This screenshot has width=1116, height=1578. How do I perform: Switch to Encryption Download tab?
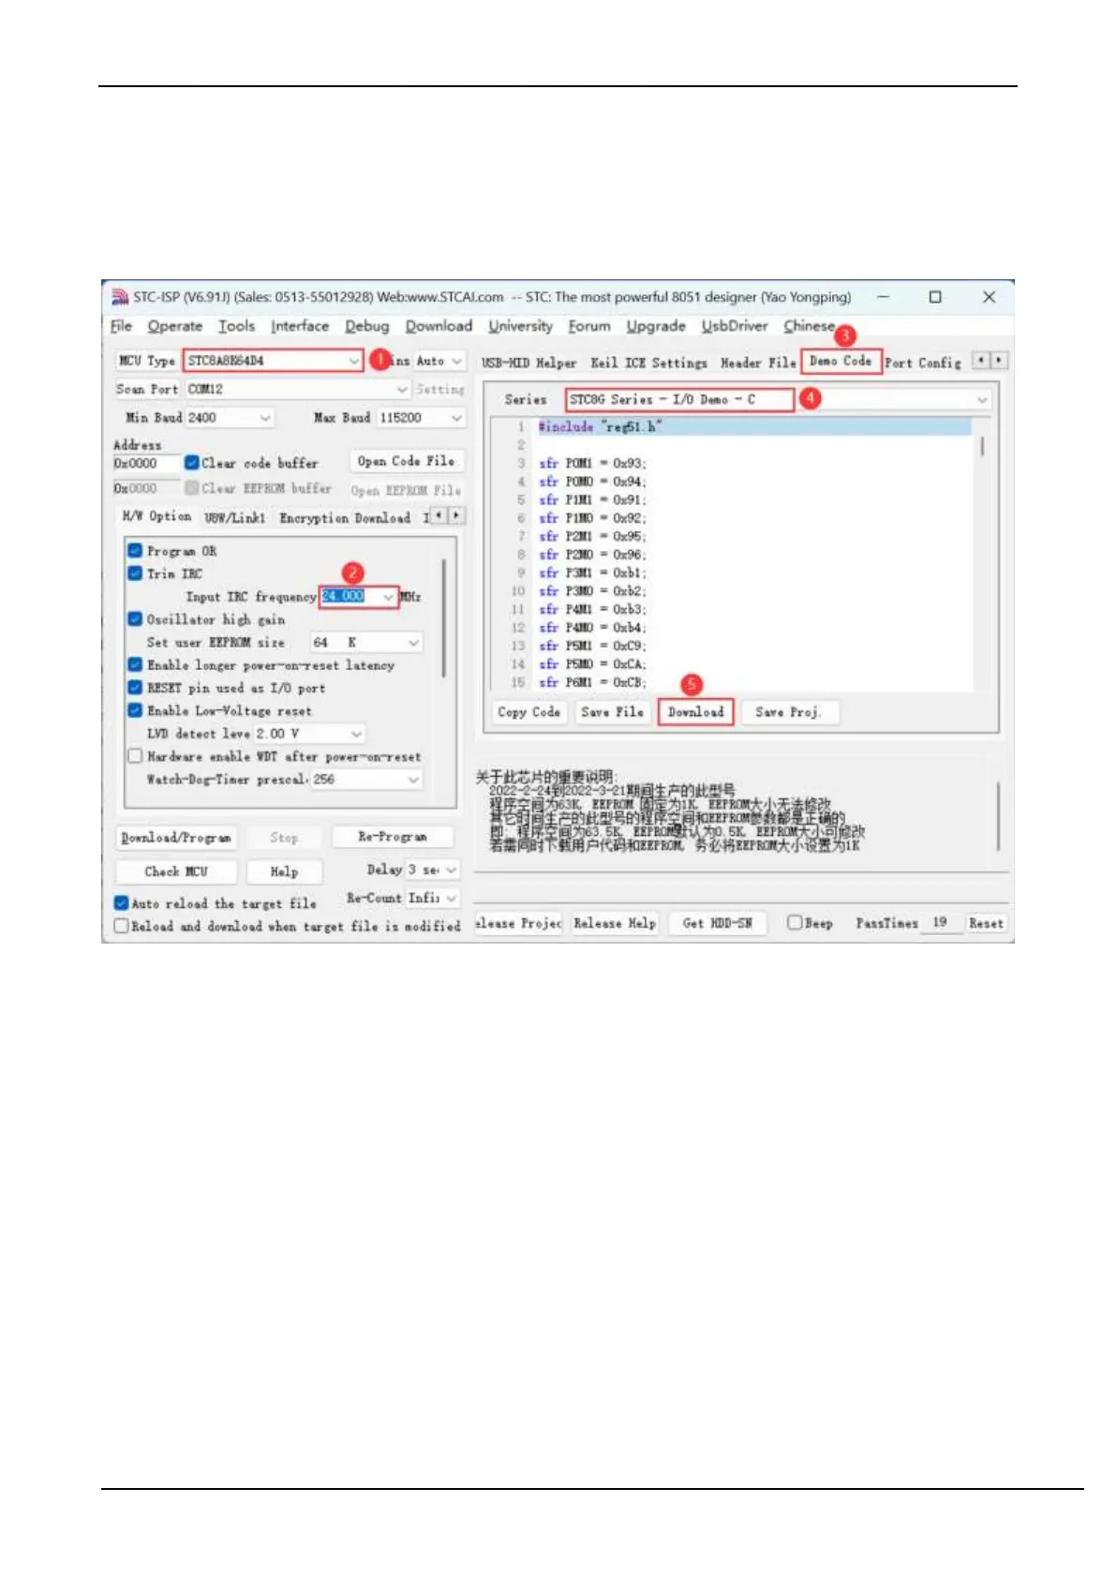(x=345, y=517)
